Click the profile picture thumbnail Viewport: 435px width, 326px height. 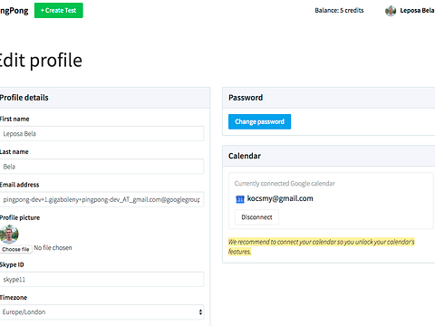(9, 235)
